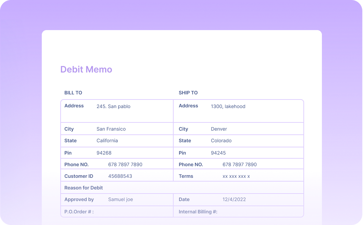Screen dimensions: 363x225
Task: Click the Ship To Phone NO. field
Action: click(x=239, y=164)
